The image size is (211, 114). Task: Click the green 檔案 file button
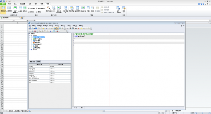pos(3,4)
